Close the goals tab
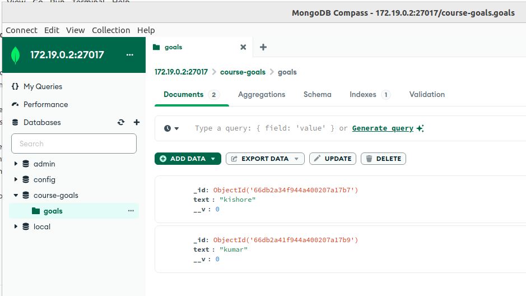Screen dimensions: 526x296 [243, 47]
